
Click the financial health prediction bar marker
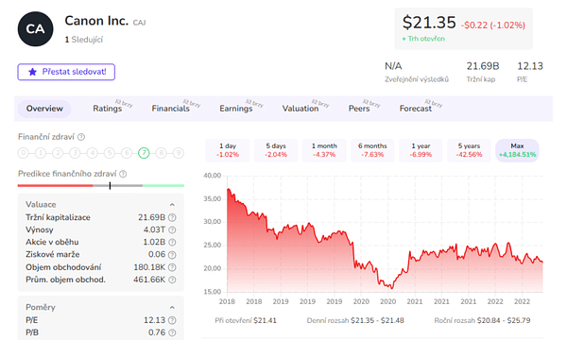pyautogui.click(x=110, y=185)
